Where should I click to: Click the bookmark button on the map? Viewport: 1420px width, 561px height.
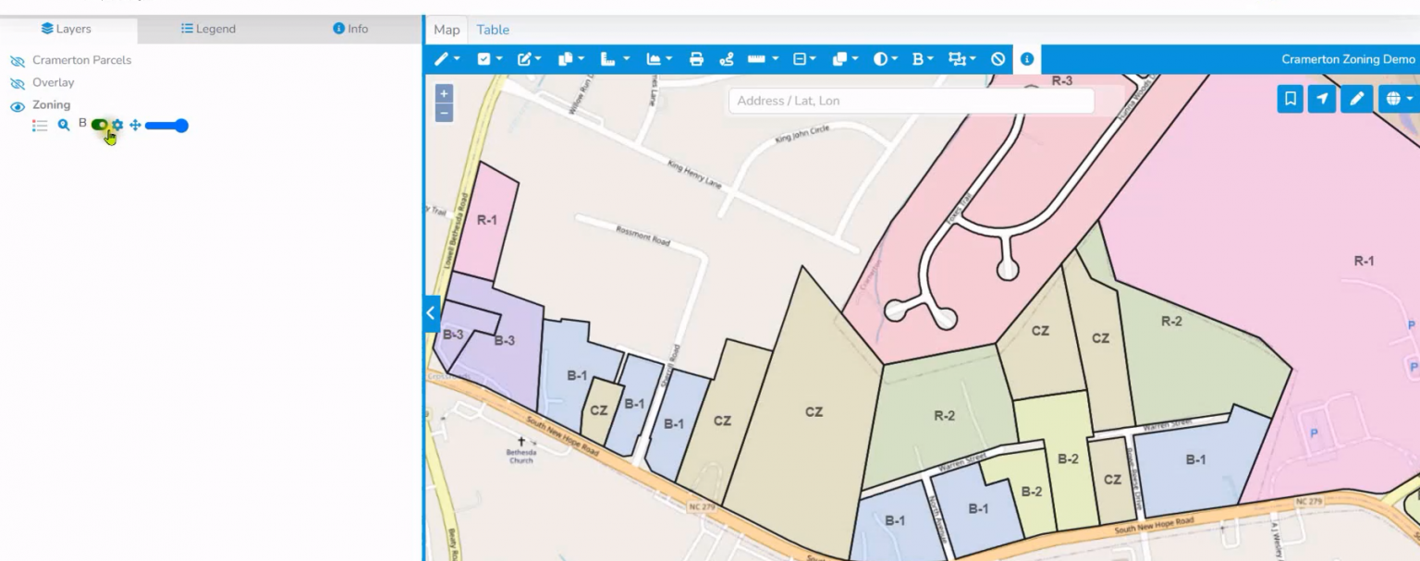(x=1291, y=99)
